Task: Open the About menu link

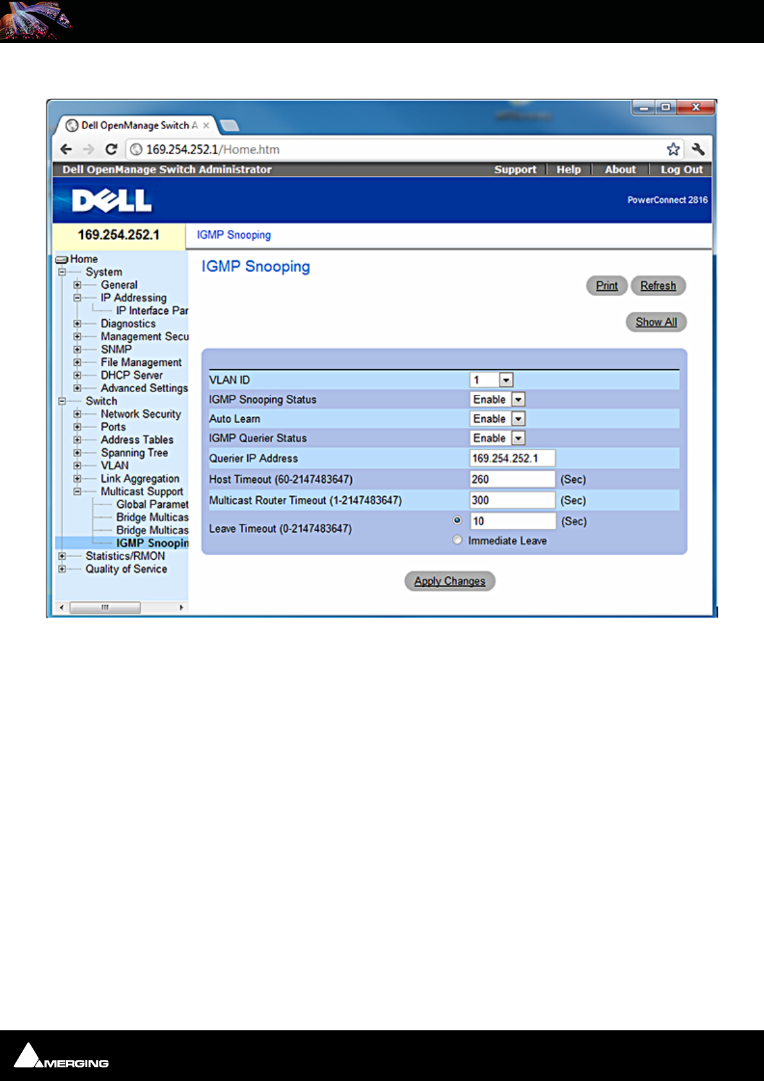Action: tap(620, 169)
